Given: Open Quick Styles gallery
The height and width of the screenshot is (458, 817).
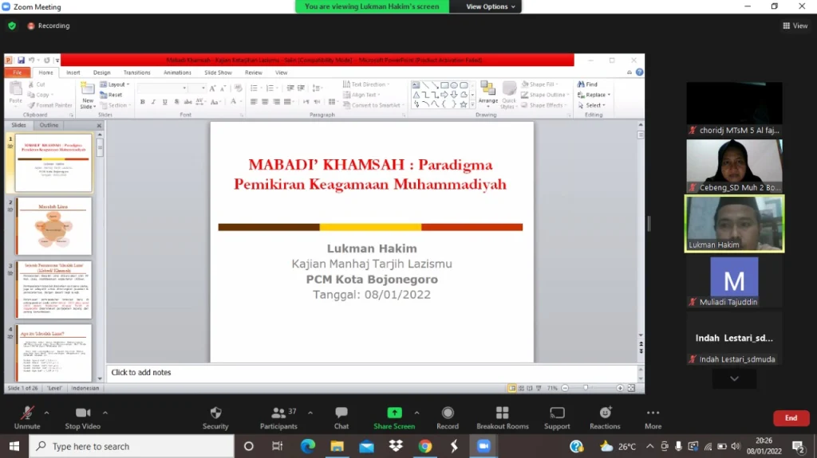Looking at the screenshot, I should 508,96.
